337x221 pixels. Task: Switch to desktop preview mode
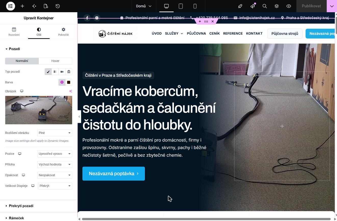click(x=166, y=6)
